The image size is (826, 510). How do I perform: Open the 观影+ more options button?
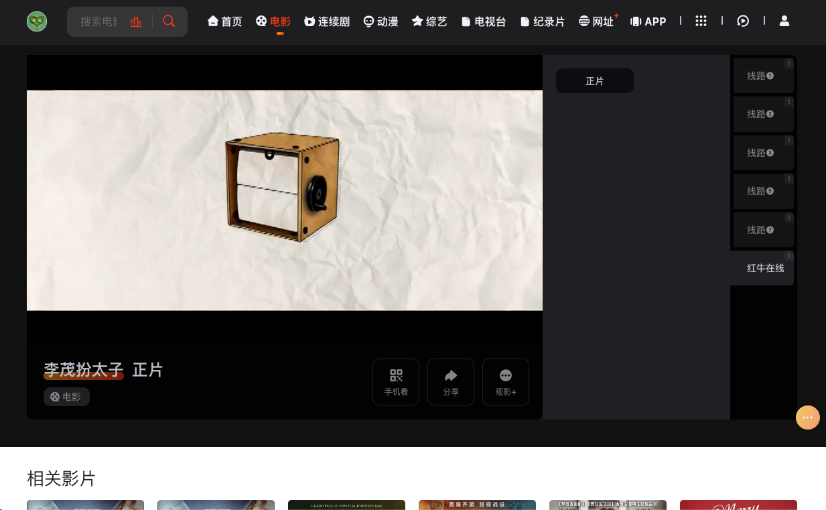point(506,382)
